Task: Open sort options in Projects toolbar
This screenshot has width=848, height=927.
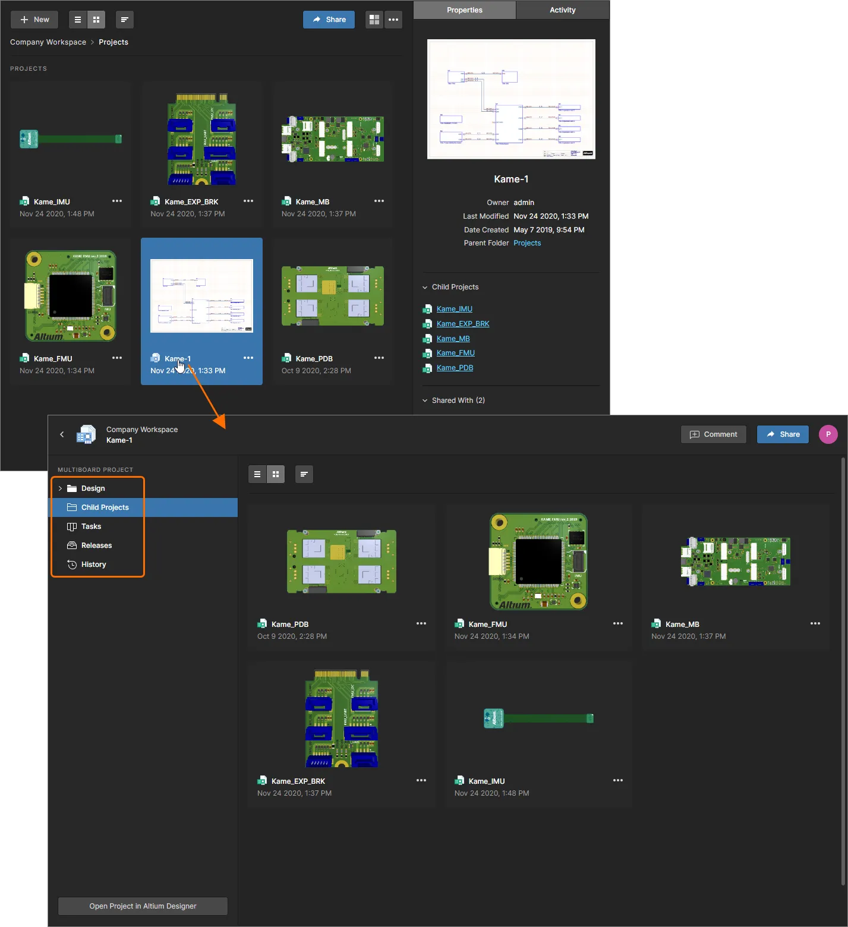Action: pos(124,20)
